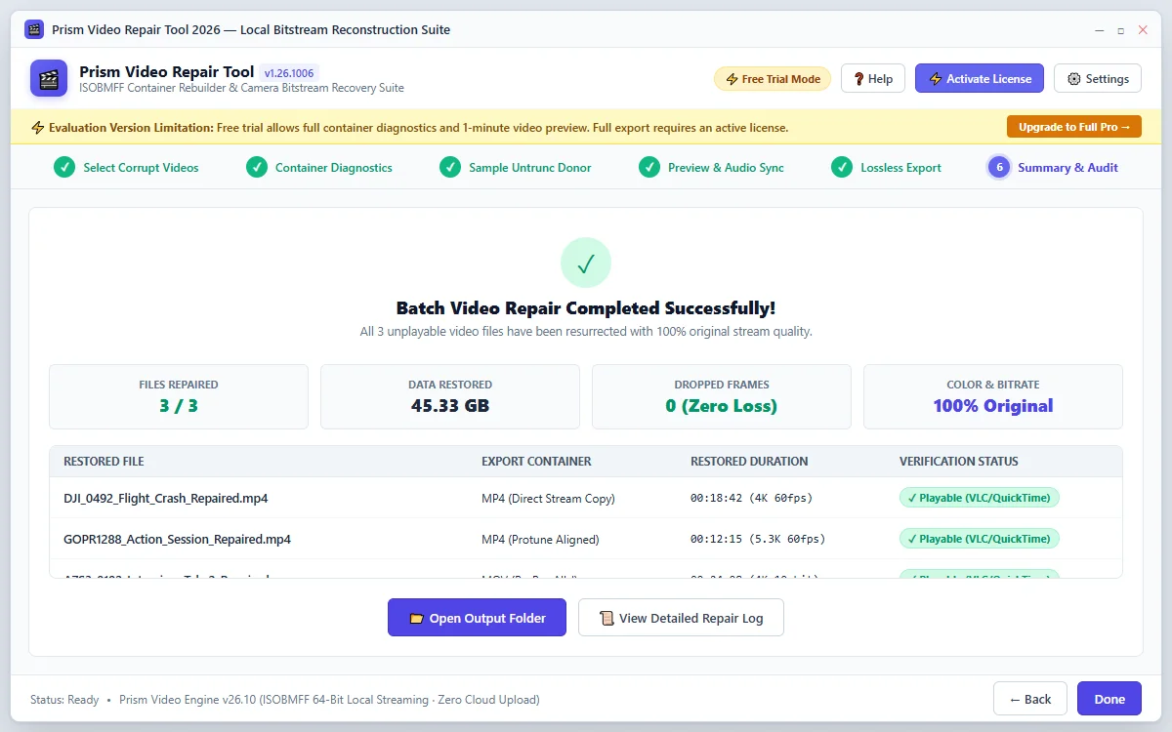View the detailed repair log
Viewport: 1172px width, 732px height.
[x=681, y=618]
